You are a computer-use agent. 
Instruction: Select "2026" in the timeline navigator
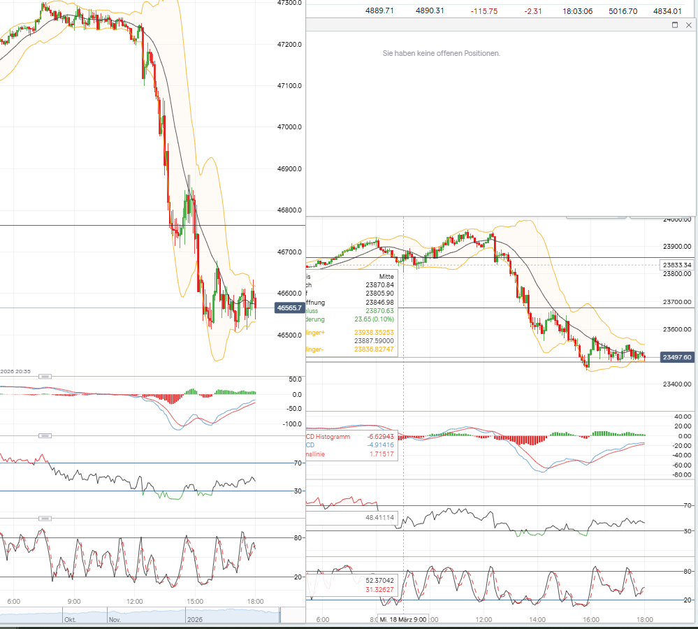point(195,619)
